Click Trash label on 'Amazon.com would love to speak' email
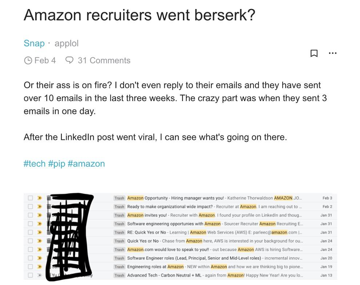Image resolution: width=360 pixels, height=285 pixels. coord(119,250)
